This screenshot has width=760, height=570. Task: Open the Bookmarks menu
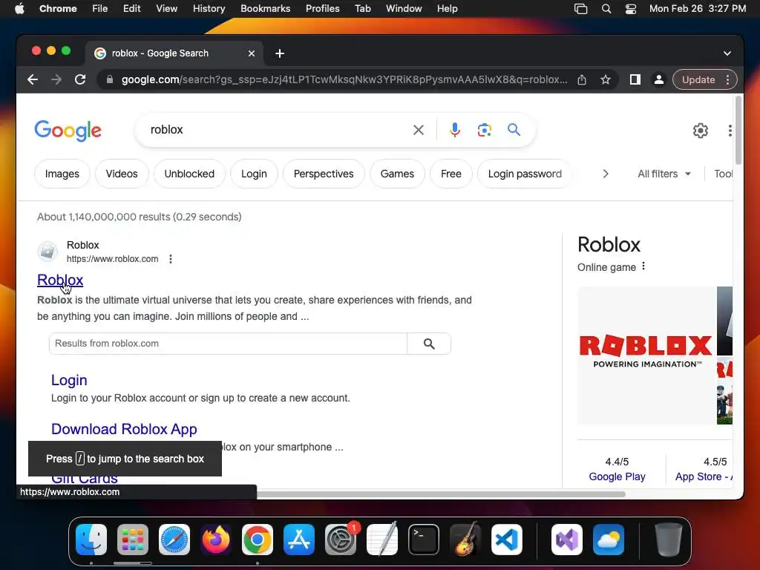[x=265, y=9]
